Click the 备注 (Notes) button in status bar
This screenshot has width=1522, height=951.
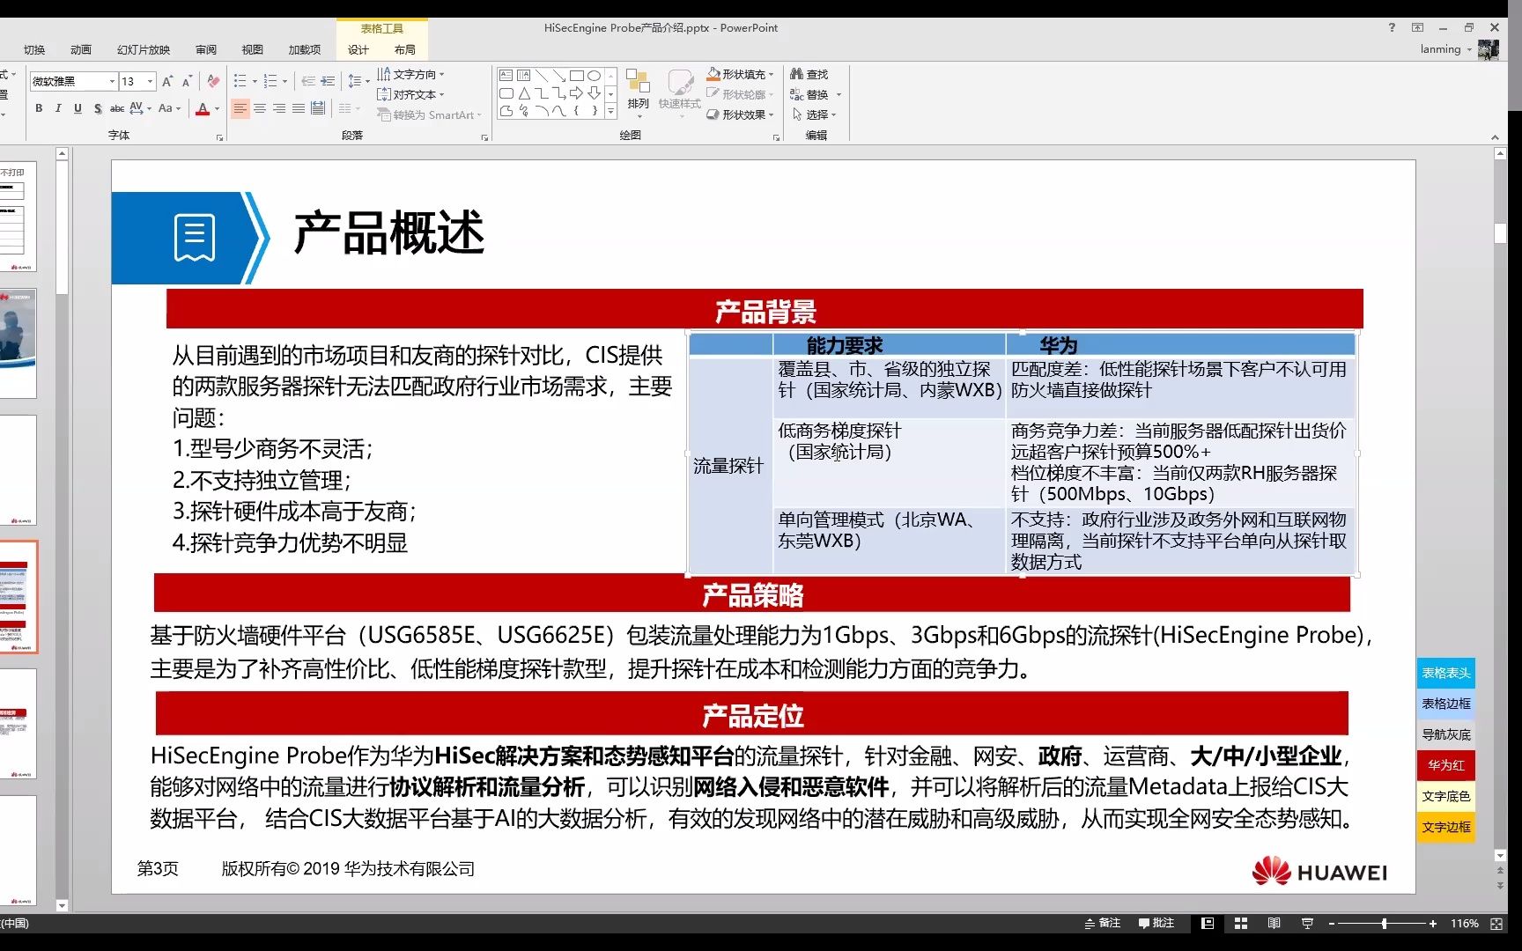pos(1105,923)
